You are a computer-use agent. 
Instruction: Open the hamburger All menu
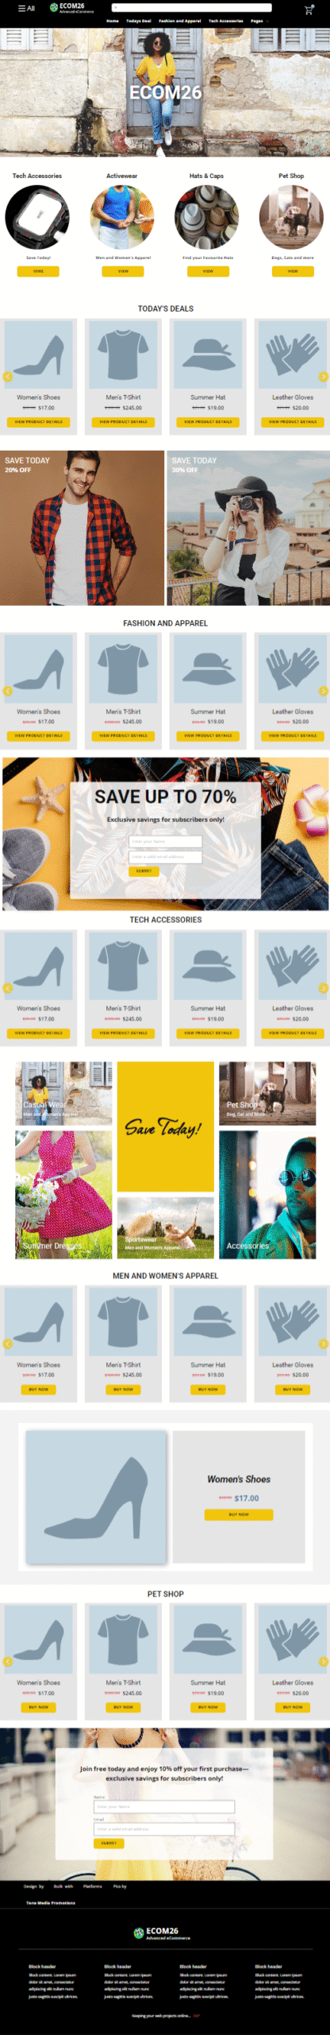(x=26, y=8)
